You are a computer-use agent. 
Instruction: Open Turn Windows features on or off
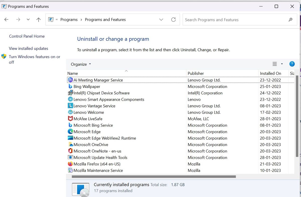pos(35,59)
